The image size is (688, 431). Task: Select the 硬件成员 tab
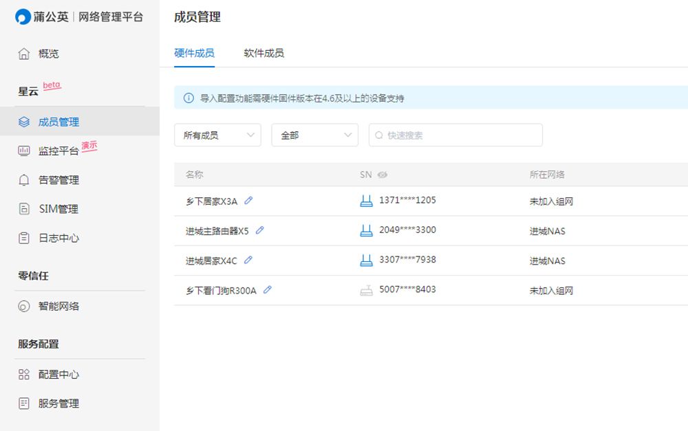click(194, 53)
